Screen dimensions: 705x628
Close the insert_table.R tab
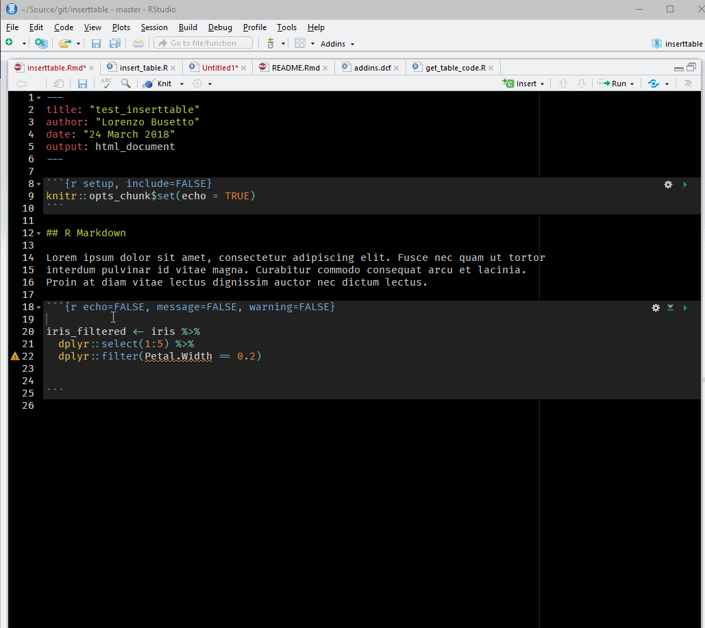tap(173, 68)
